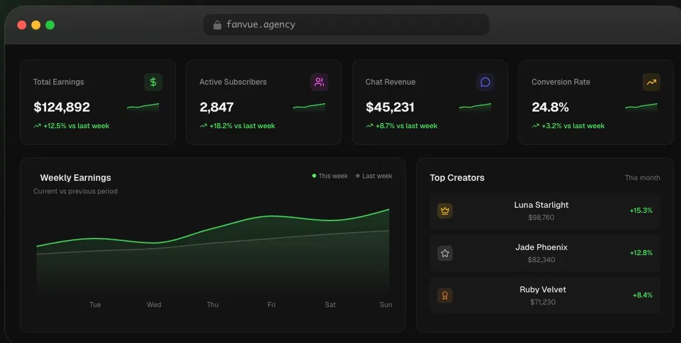Viewport: 681px width, 343px height.
Task: Click the Top Creators heading
Action: [457, 178]
